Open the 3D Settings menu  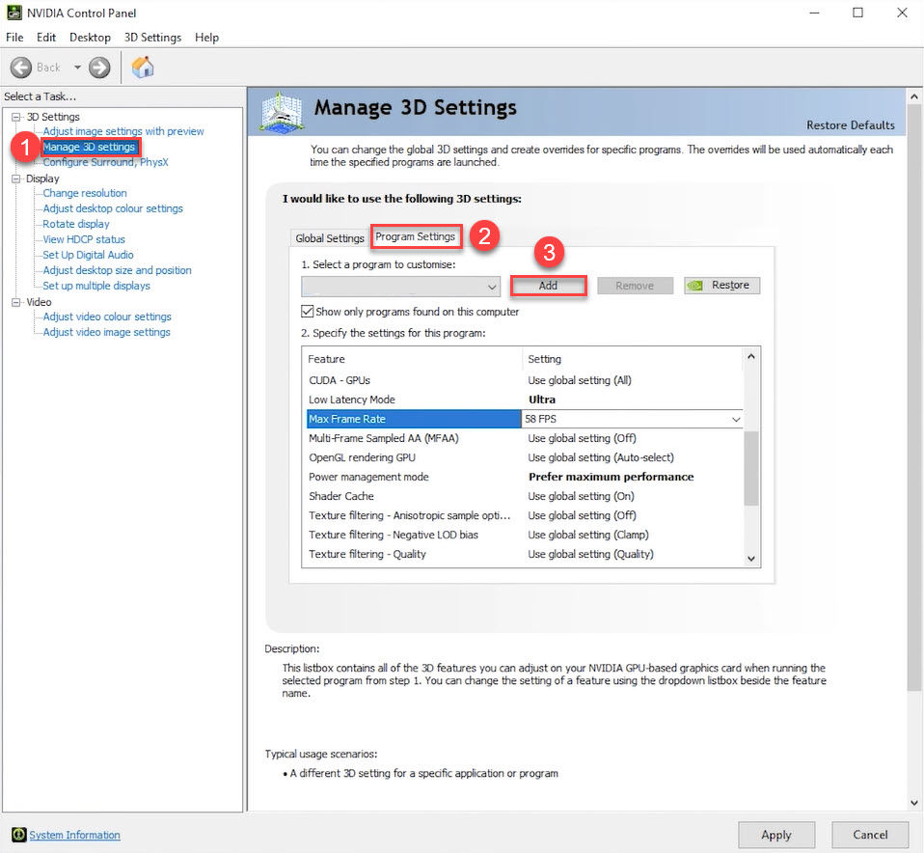(x=152, y=38)
